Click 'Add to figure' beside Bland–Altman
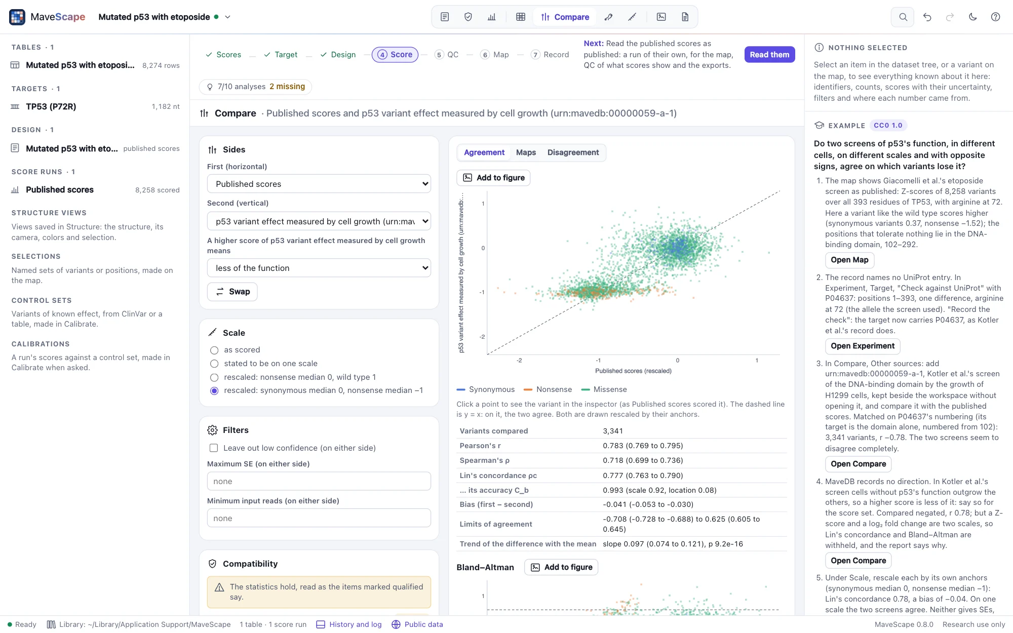The image size is (1013, 633). 561,567
